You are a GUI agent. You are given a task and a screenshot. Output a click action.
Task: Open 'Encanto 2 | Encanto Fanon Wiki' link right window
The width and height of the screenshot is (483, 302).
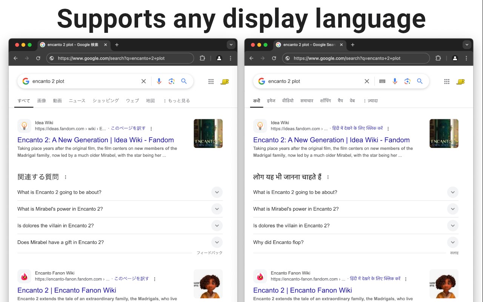click(303, 290)
